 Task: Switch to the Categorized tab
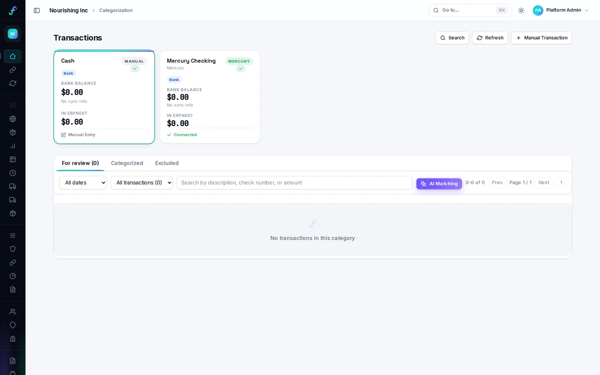pos(127,163)
